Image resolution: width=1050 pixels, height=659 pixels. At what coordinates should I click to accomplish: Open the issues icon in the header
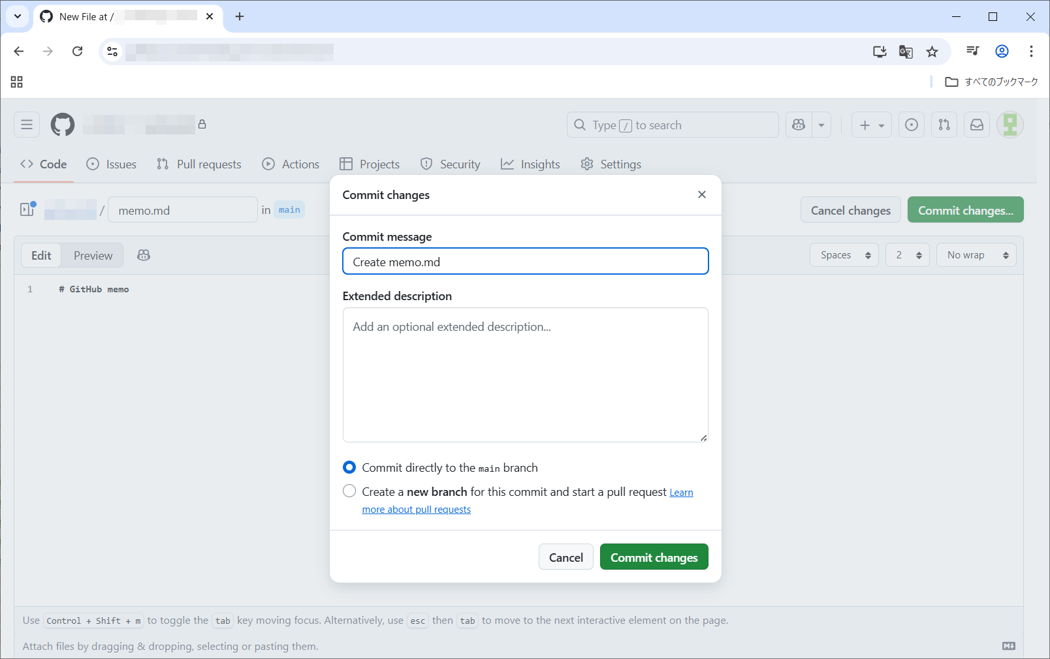click(911, 125)
